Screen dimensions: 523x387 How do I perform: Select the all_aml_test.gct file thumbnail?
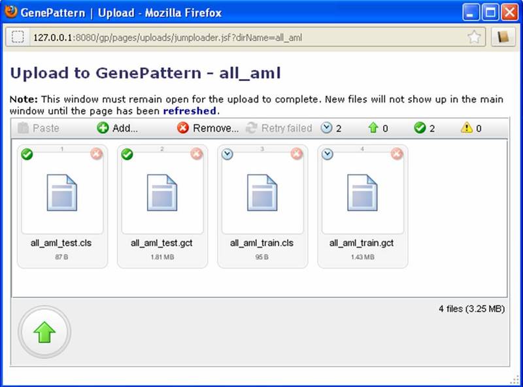click(x=162, y=192)
